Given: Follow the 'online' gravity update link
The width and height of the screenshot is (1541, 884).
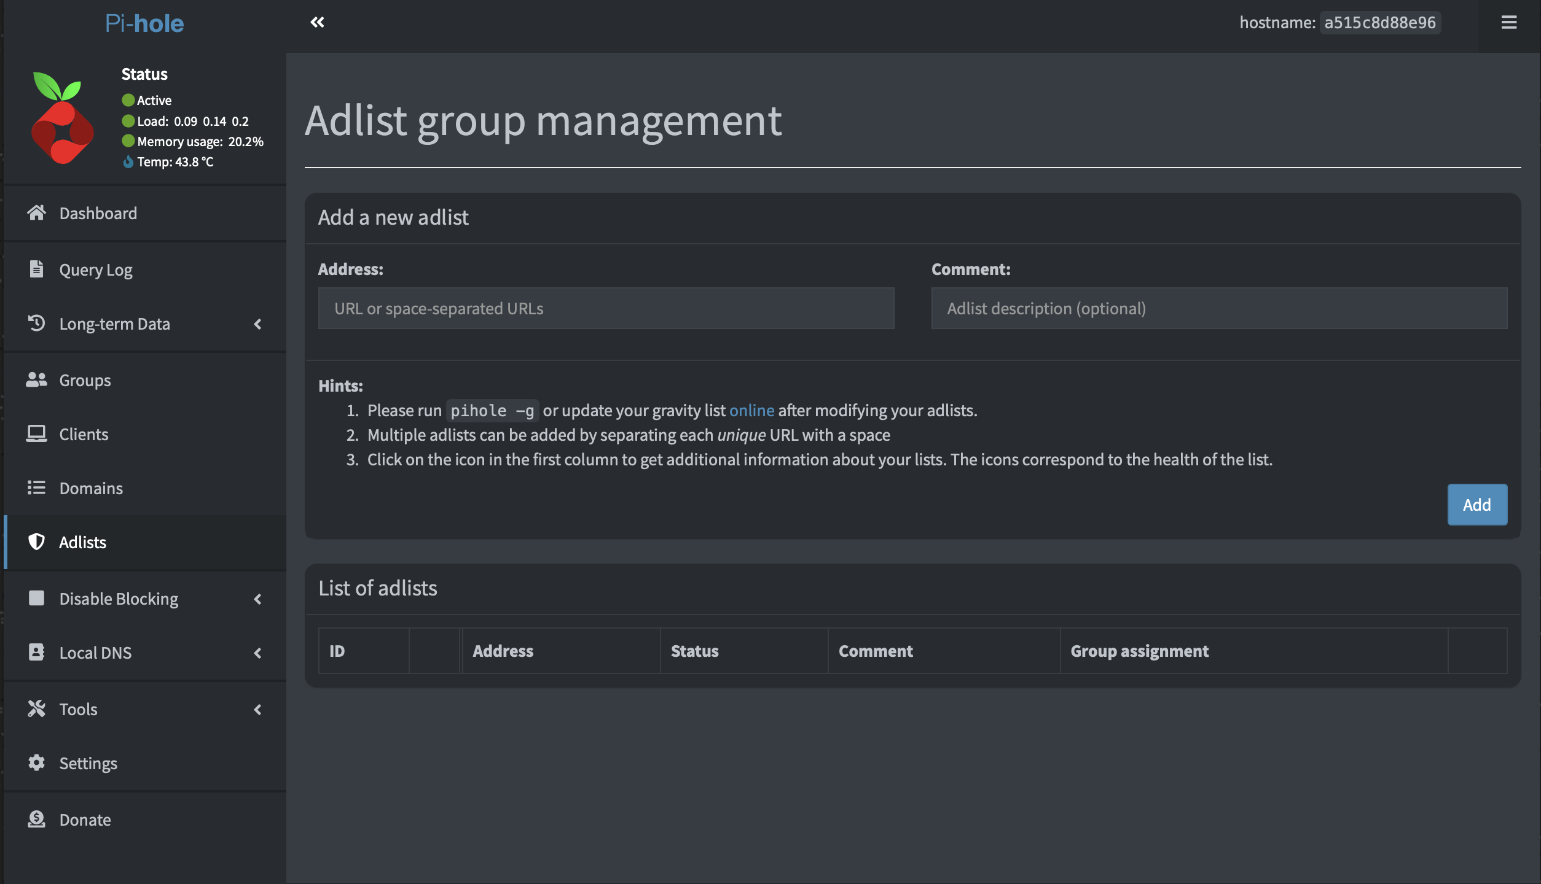Looking at the screenshot, I should [x=751, y=410].
